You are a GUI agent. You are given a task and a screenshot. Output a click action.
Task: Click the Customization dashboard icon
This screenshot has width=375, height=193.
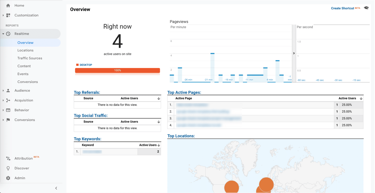(8, 15)
